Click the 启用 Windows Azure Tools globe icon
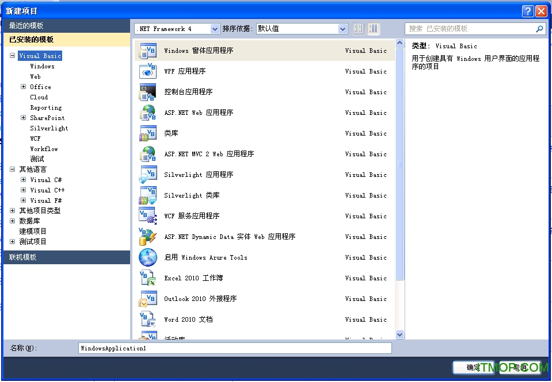Screen dimensions: 552x382 148,257
